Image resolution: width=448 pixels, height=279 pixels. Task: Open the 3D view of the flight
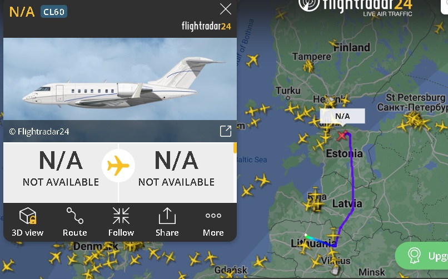[x=28, y=222]
